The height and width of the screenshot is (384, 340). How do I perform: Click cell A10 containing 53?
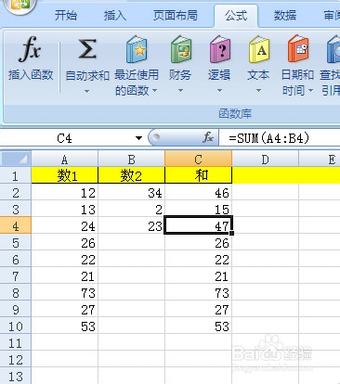pos(65,326)
